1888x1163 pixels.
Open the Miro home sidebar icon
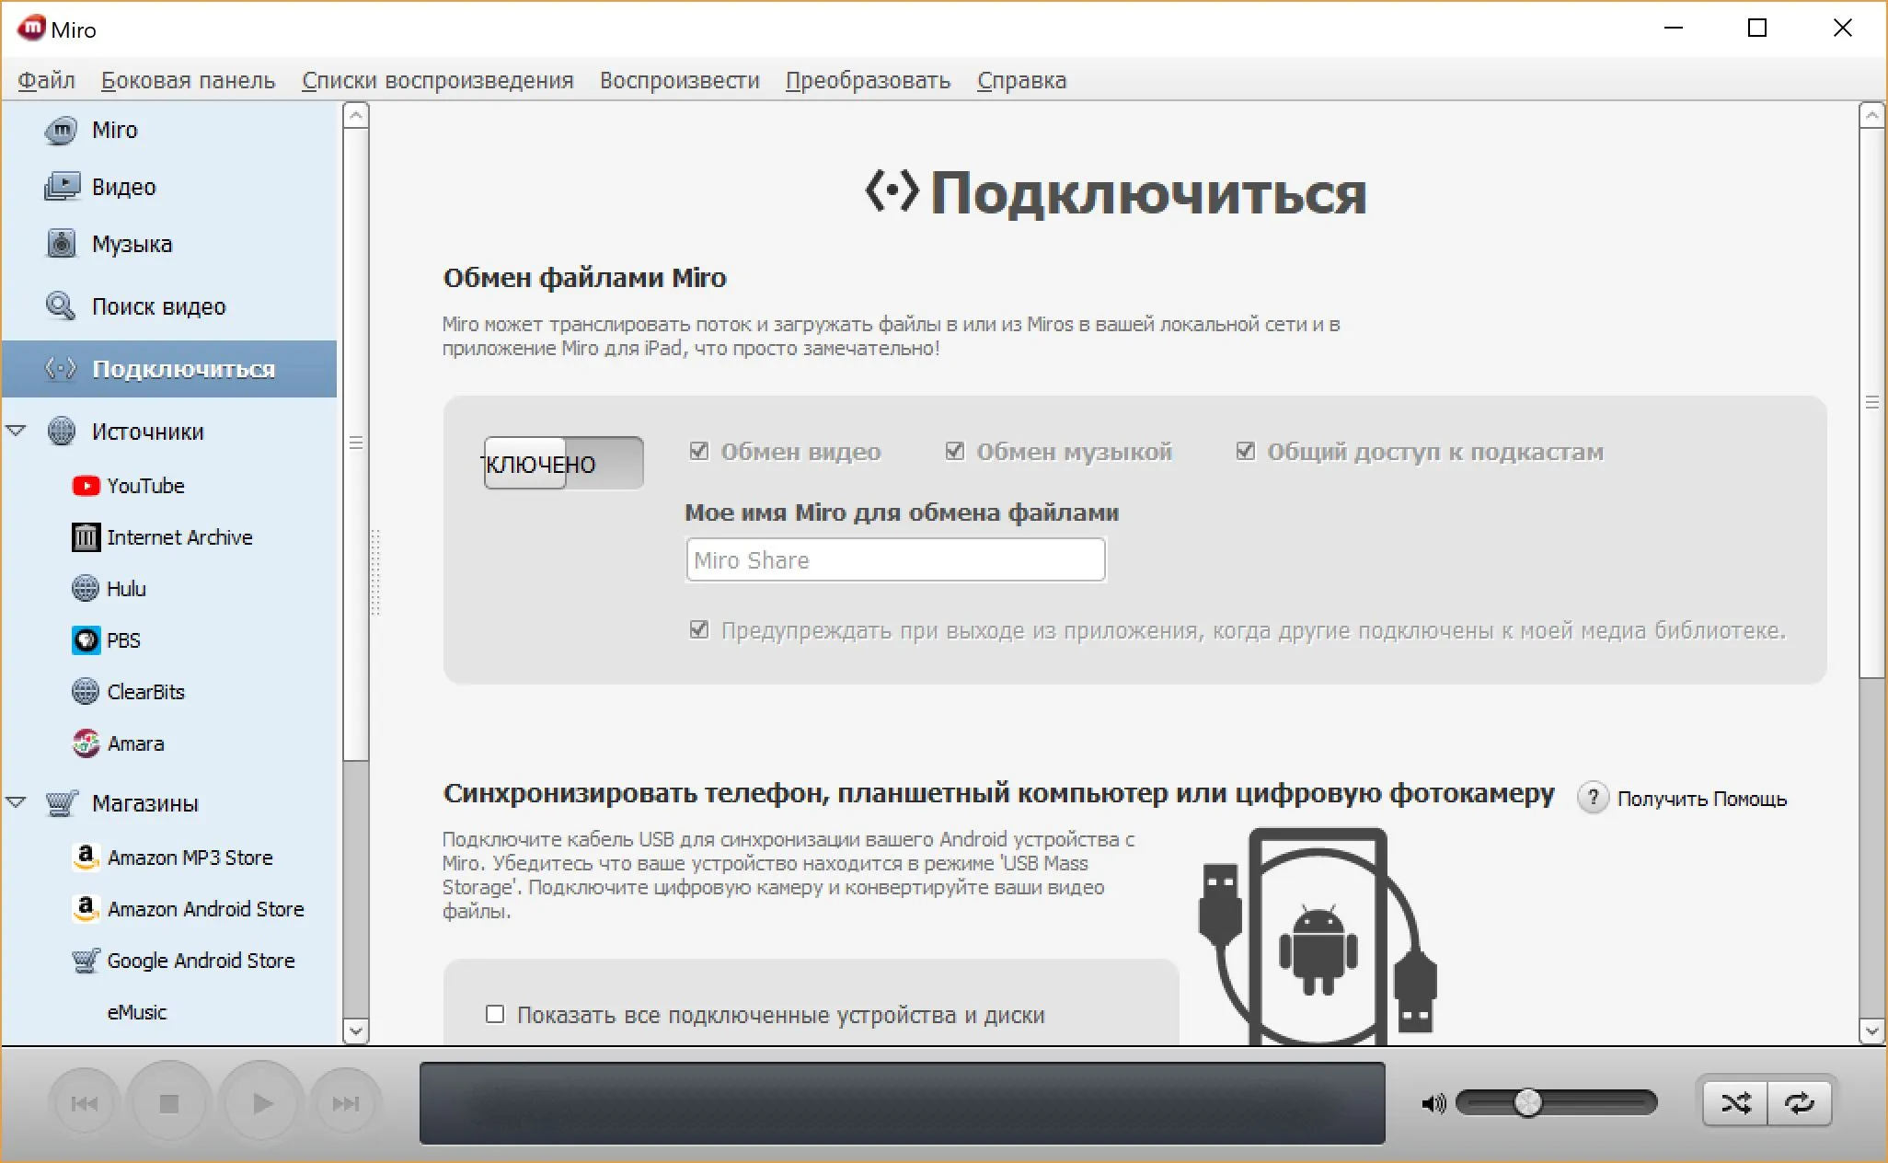point(62,131)
